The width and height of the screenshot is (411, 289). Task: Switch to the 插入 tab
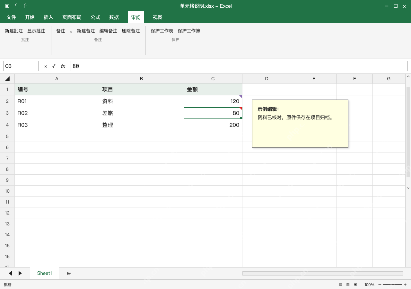[x=48, y=17]
